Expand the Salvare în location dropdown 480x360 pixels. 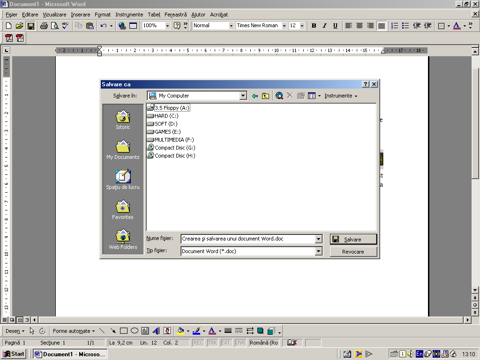(x=243, y=96)
